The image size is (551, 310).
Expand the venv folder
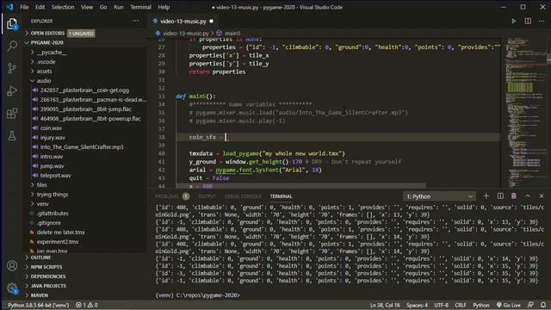pyautogui.click(x=42, y=204)
